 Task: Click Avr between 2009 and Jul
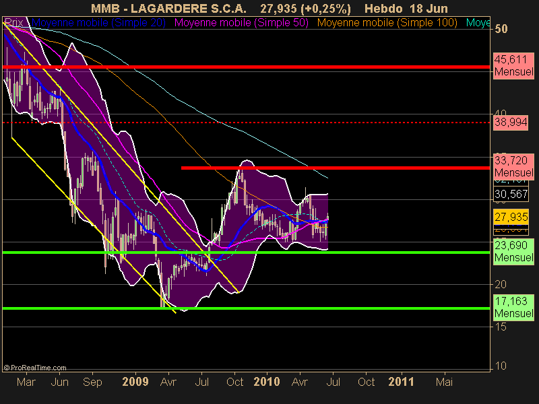168,382
